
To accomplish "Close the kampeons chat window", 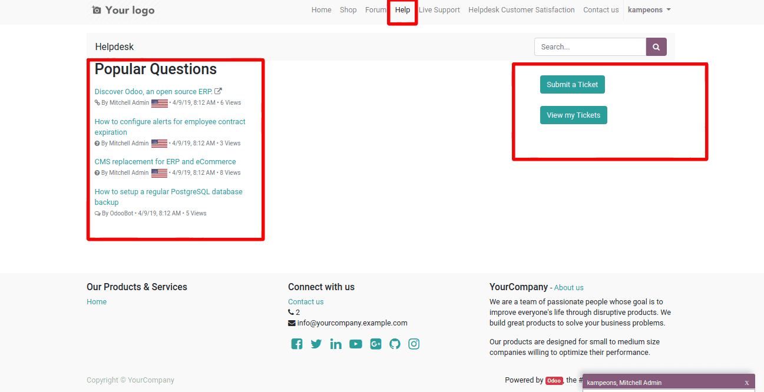I will pyautogui.click(x=747, y=383).
